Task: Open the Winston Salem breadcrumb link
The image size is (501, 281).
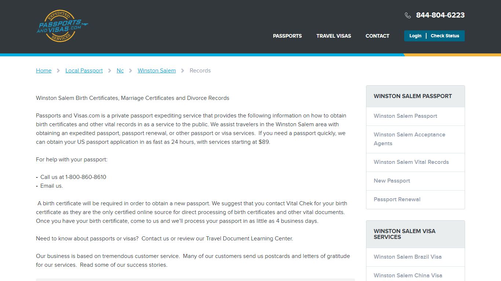Action: [x=157, y=71]
